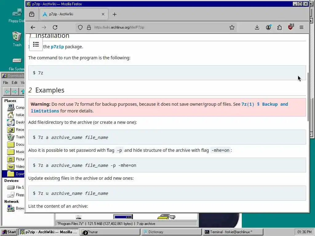Image resolution: width=315 pixels, height=236 pixels.
Task: Click the Firefox page vertical scrollbar thumb
Action: pyautogui.click(x=308, y=97)
